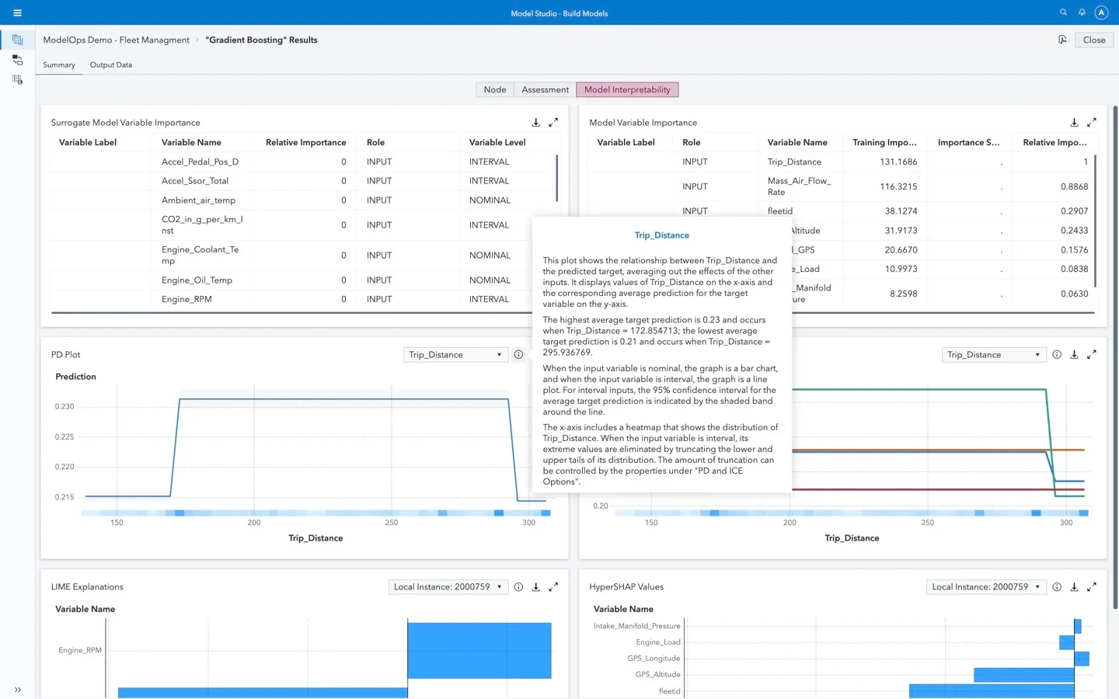This screenshot has height=699, width=1119.
Task: Open the notifications bell icon
Action: (x=1082, y=12)
